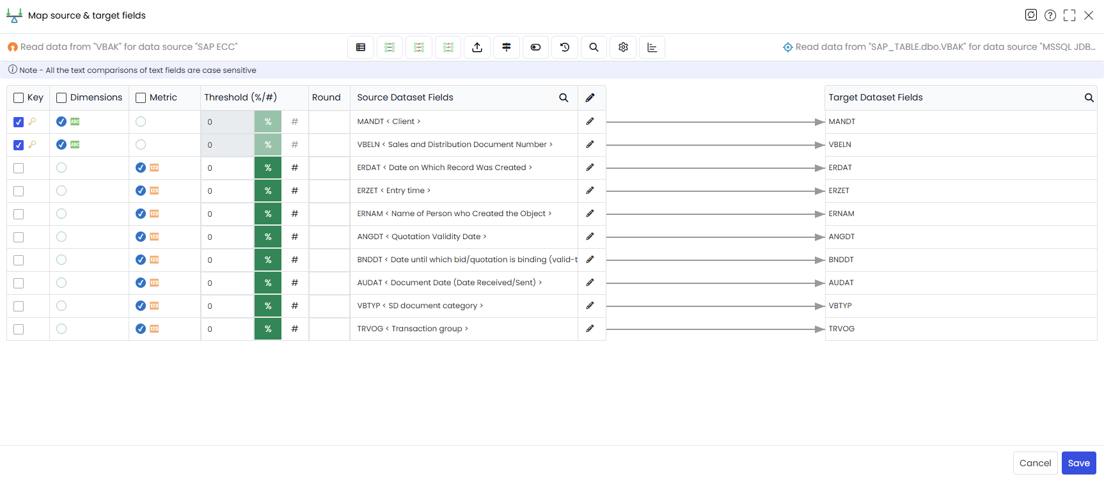Select the Dimensions radio for ANGDT row
The width and height of the screenshot is (1104, 479).
pyautogui.click(x=61, y=237)
